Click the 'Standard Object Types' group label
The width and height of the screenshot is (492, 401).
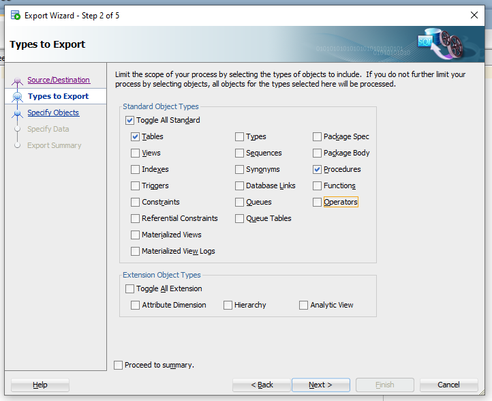[161, 106]
